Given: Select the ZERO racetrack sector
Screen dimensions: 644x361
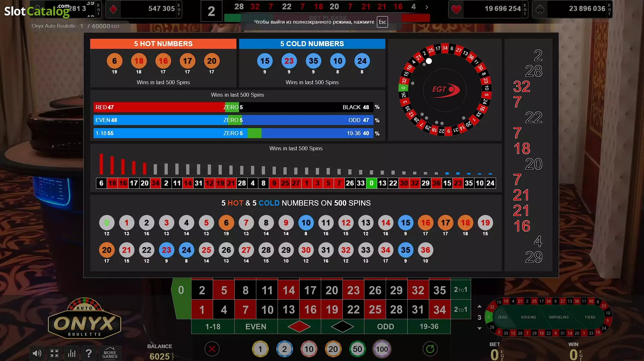Looking at the screenshot, I should click(x=502, y=317).
